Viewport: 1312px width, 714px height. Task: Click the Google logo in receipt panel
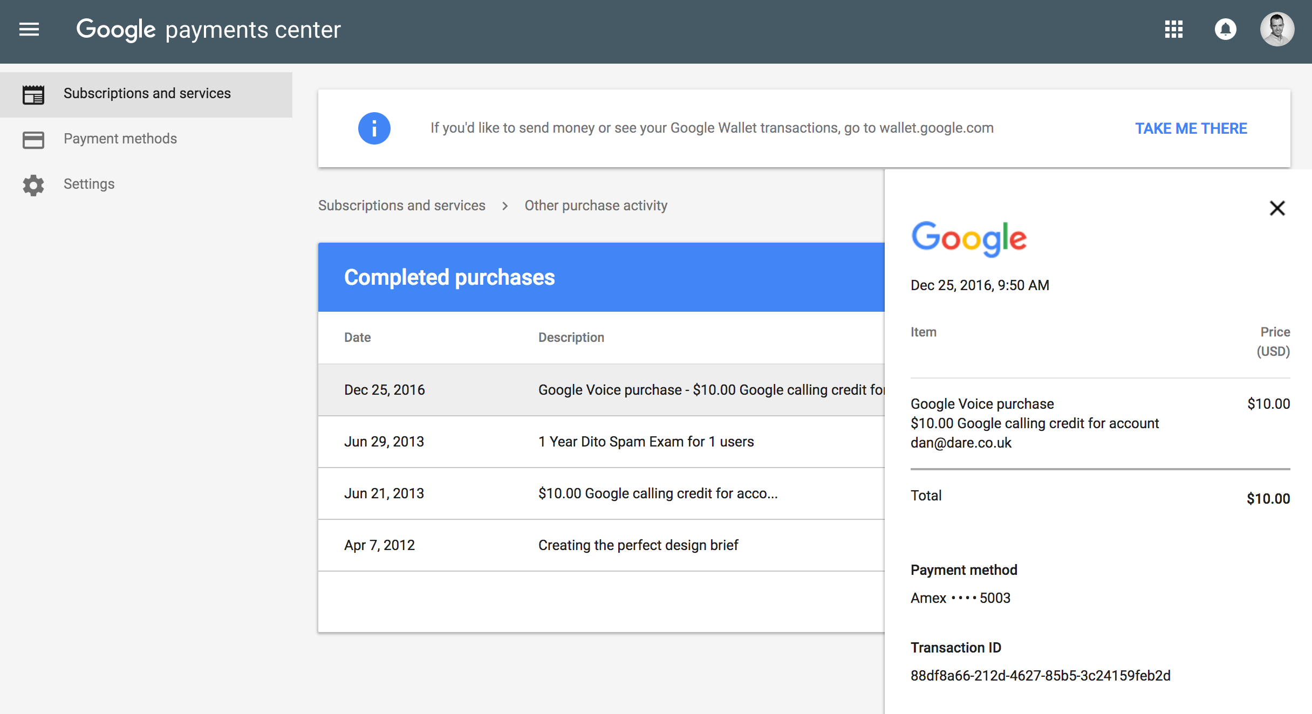click(969, 238)
